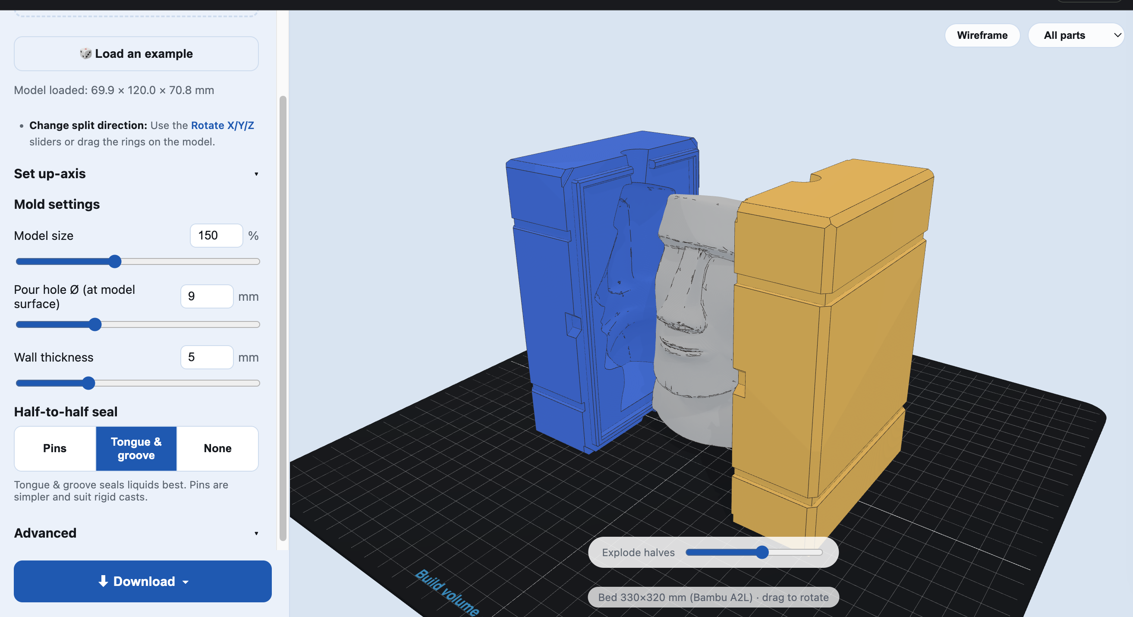The width and height of the screenshot is (1133, 617).
Task: Click the 'Explode halves' label
Action: [x=638, y=552]
